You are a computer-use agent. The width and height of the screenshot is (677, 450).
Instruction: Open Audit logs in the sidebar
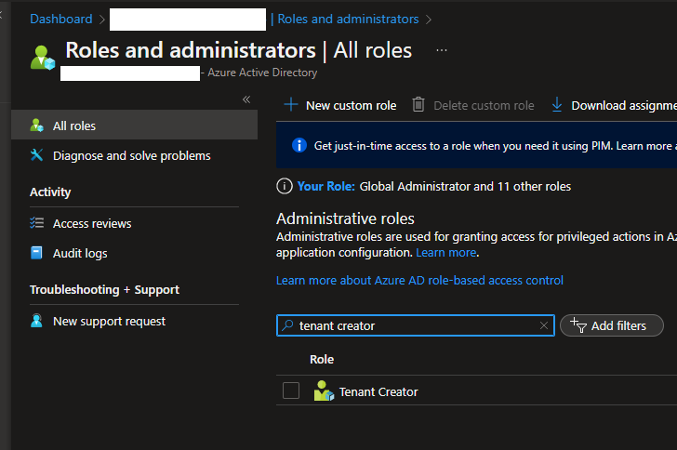[x=80, y=253]
